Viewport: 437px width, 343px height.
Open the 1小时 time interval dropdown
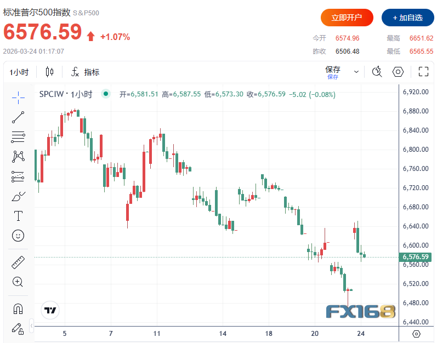pyautogui.click(x=19, y=72)
